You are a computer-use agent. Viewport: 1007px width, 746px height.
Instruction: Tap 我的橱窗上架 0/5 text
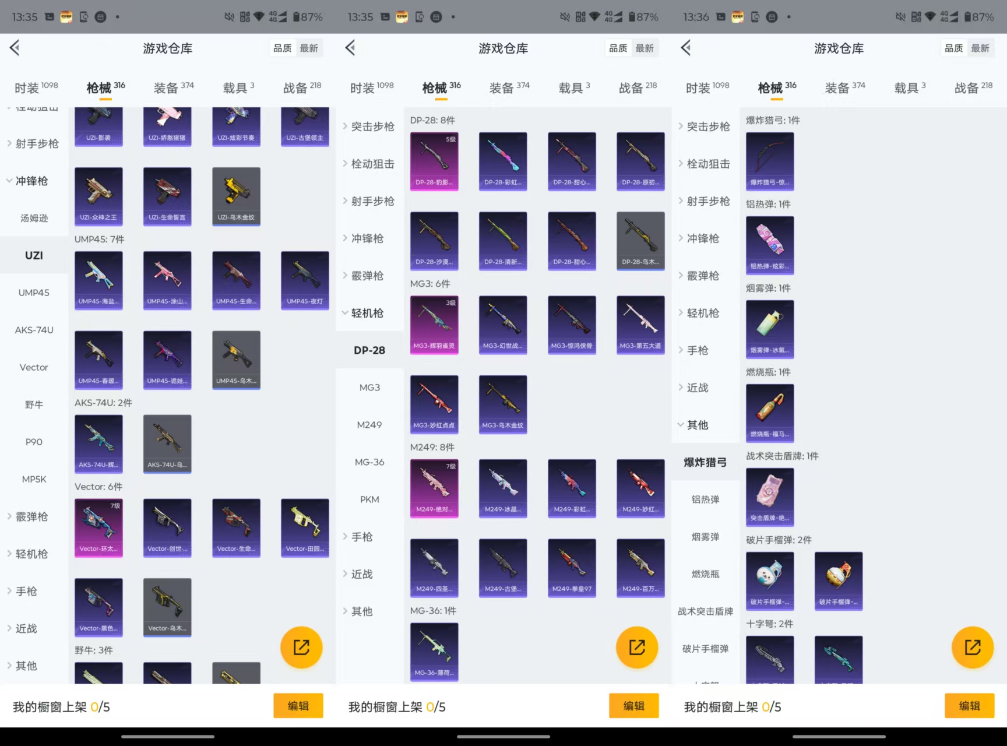pyautogui.click(x=59, y=706)
